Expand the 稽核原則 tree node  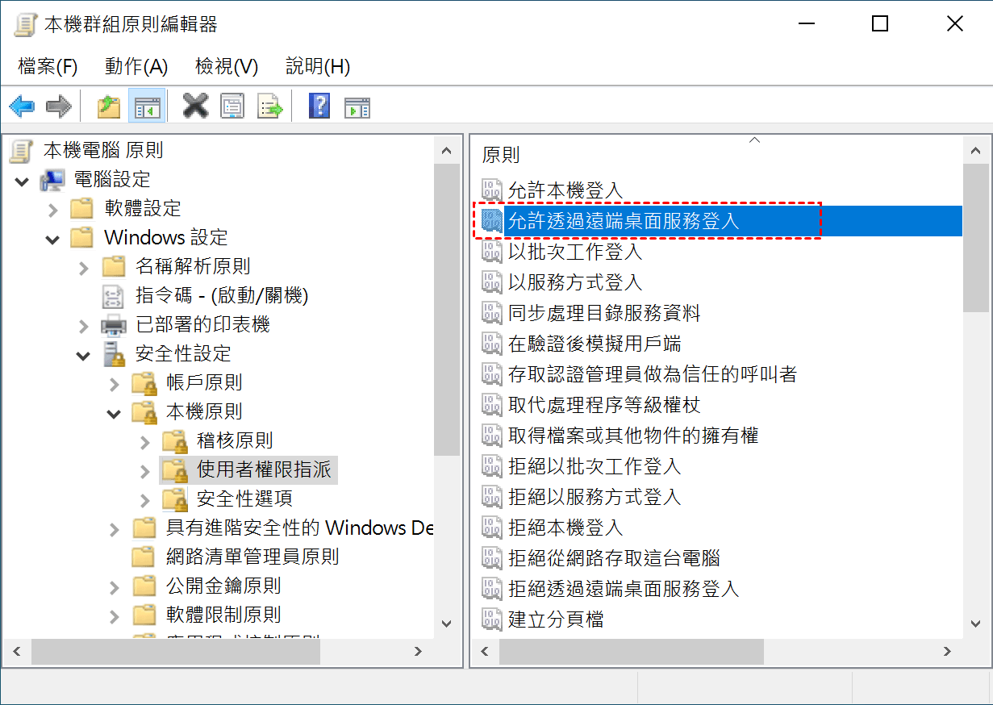[x=145, y=442]
